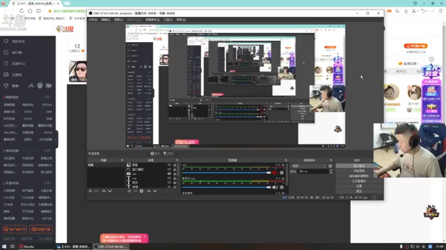Adjust microphone track volume slider
446x250 pixels.
[227, 187]
